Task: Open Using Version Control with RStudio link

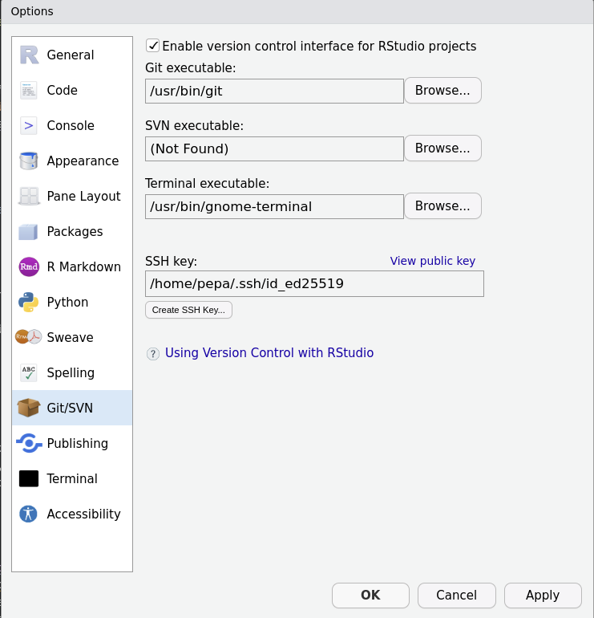Action: click(x=269, y=353)
